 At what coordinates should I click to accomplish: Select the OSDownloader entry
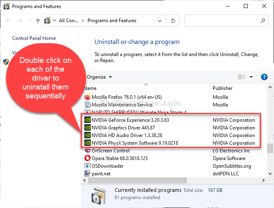pyautogui.click(x=108, y=166)
